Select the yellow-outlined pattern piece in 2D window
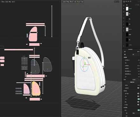This screenshot has width=140, height=117. point(36,89)
